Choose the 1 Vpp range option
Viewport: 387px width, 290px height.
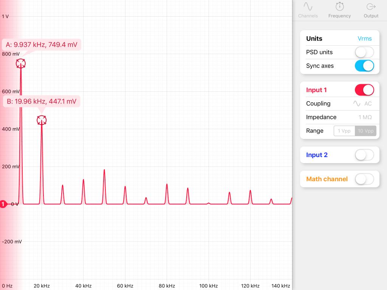click(344, 131)
